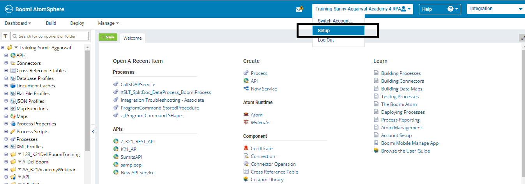Click the Maps icon in tree
This screenshot has width=525, height=184.
click(x=13, y=116)
